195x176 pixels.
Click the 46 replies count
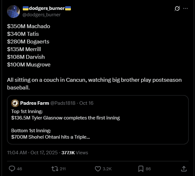tap(19, 169)
